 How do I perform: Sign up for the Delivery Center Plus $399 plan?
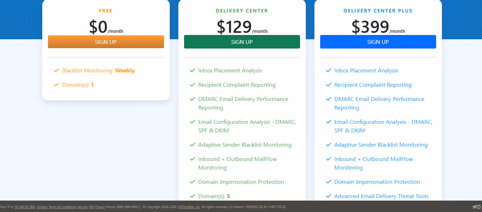[378, 42]
